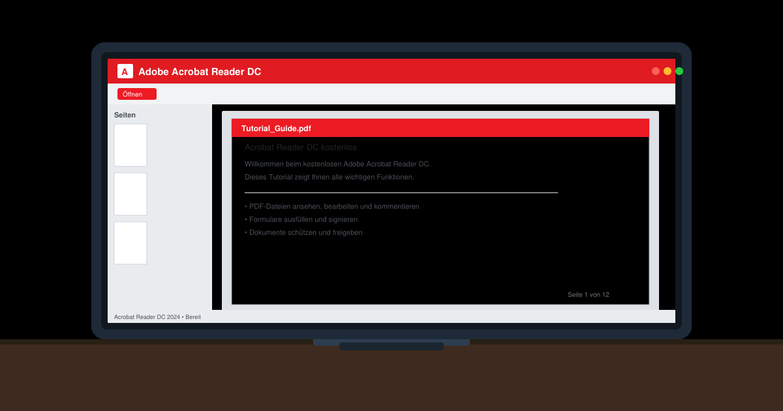Click the green maximize window dot
The height and width of the screenshot is (411, 783).
click(x=679, y=71)
